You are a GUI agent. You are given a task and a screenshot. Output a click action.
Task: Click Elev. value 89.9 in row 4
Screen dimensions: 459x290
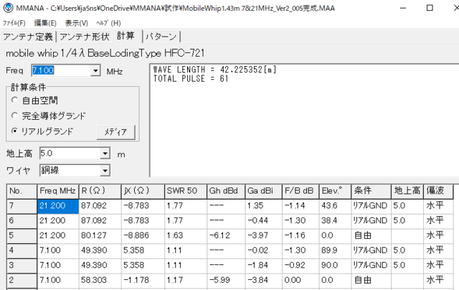[335, 251]
